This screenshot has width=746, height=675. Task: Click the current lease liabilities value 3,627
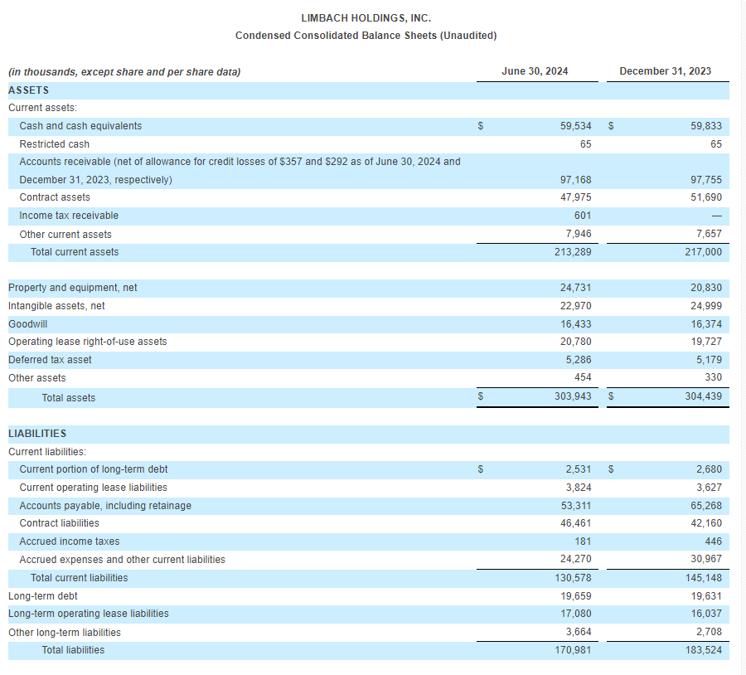[709, 488]
